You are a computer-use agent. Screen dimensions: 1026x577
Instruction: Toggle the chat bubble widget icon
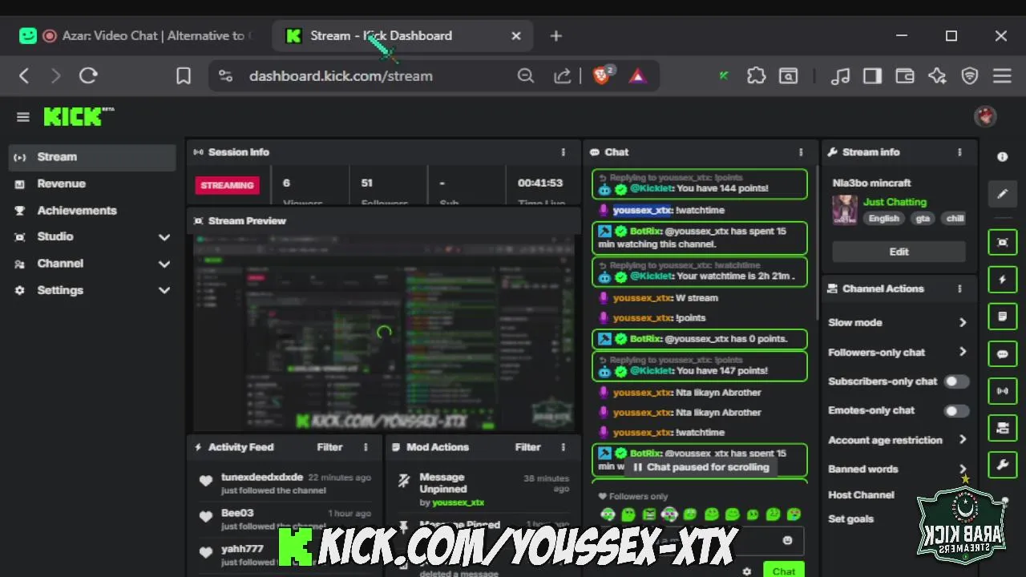1002,354
